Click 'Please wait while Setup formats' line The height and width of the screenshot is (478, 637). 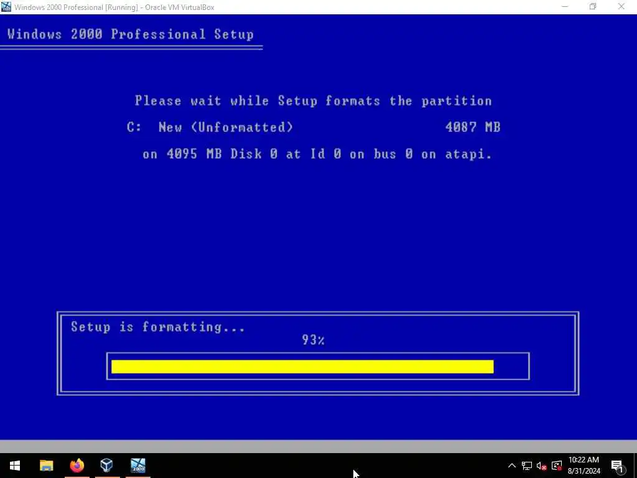[314, 101]
